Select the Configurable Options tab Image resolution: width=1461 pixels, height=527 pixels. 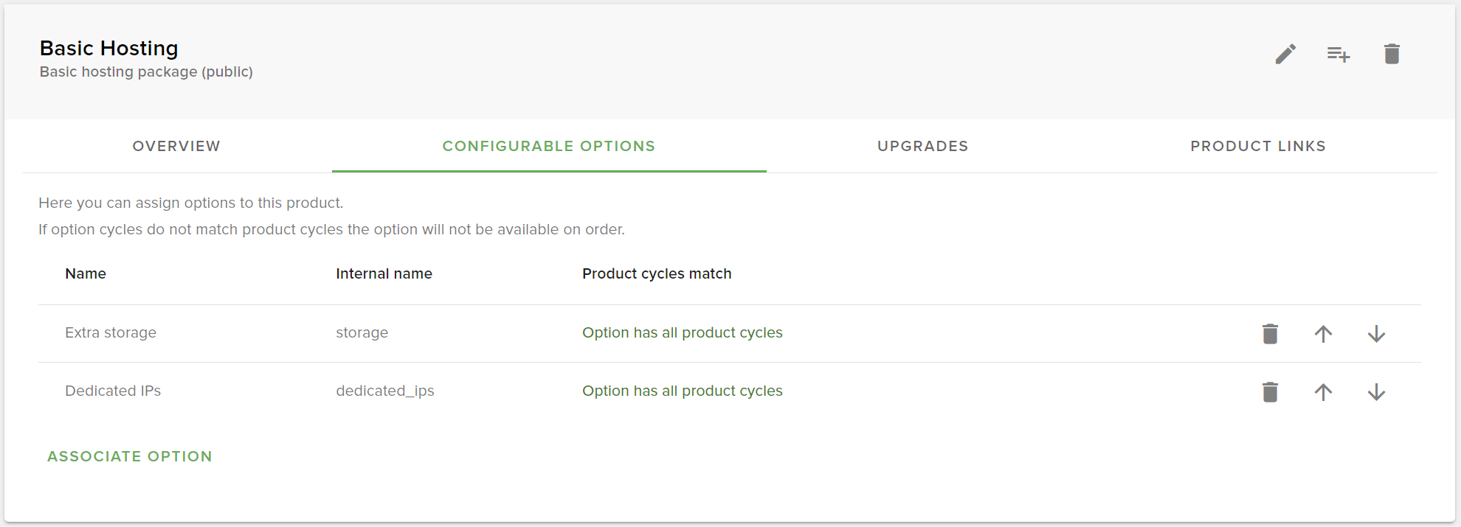(x=548, y=146)
